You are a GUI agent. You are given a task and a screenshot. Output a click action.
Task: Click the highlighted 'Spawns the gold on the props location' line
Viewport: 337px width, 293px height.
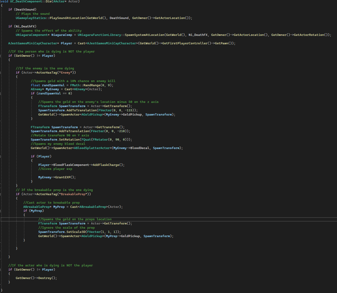click(75, 219)
